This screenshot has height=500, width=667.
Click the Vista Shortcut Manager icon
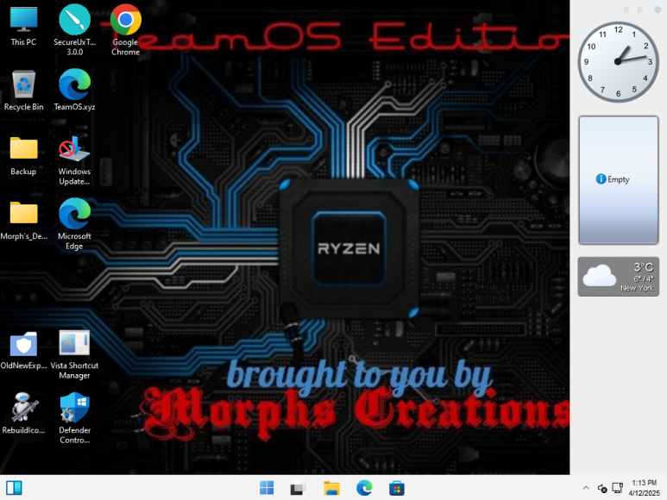[x=74, y=354]
